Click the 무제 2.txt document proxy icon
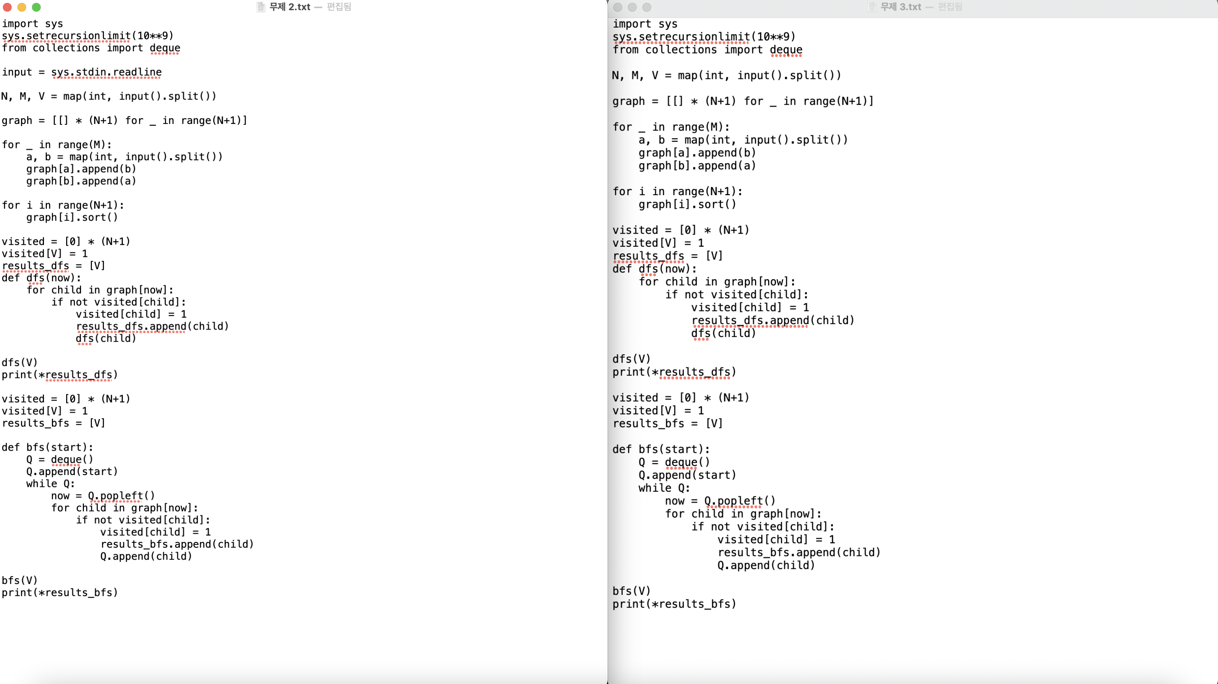This screenshot has height=684, width=1218. [261, 7]
